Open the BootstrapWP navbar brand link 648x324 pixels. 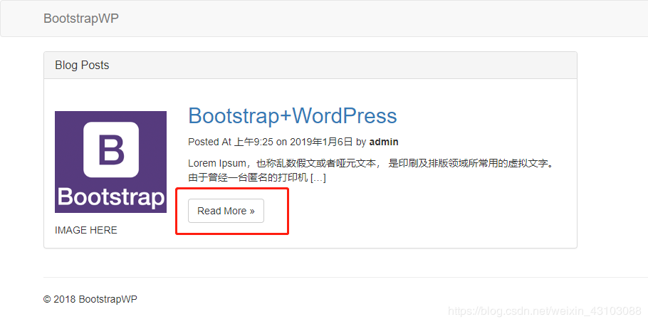[x=81, y=19]
